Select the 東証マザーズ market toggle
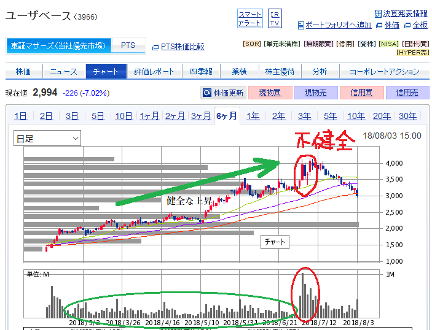This screenshot has height=330, width=432. pos(59,46)
